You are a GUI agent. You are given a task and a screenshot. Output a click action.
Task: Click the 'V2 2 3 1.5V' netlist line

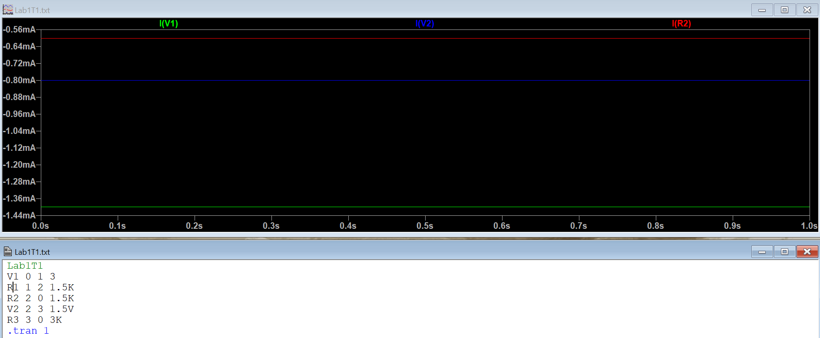pyautogui.click(x=40, y=309)
